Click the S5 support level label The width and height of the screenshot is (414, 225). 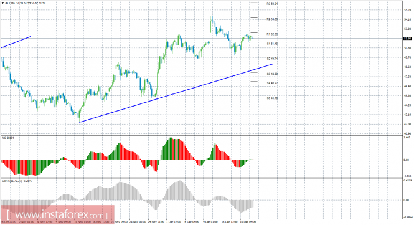272,98
